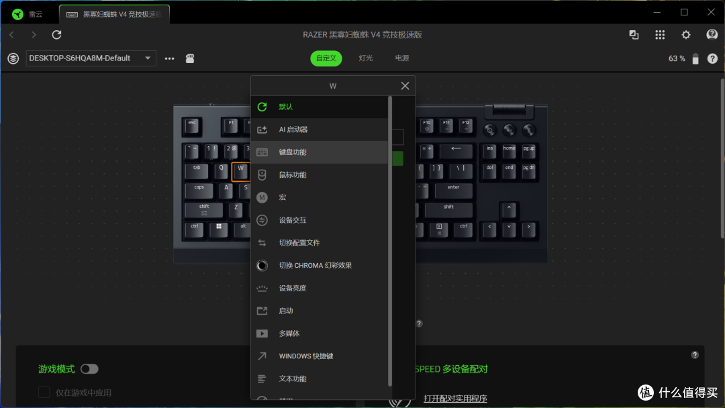725x408 pixels.
Task: Click the pg up key on keyboard
Action: (528, 151)
